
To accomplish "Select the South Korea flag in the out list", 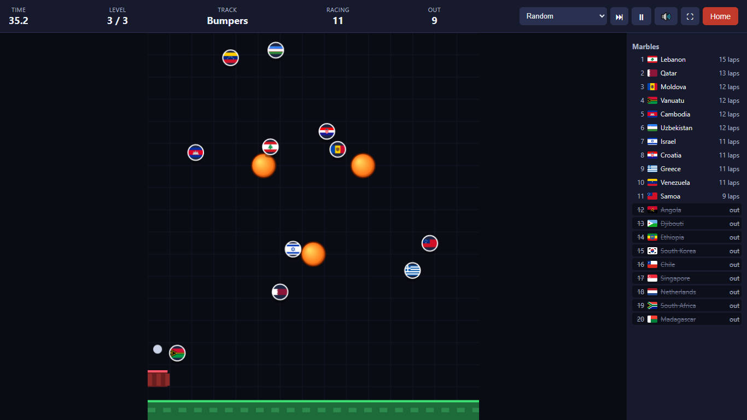I will coord(652,251).
